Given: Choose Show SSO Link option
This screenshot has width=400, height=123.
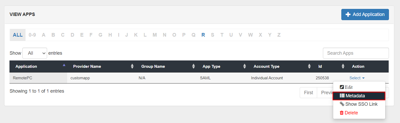Looking at the screenshot, I should 359,104.
